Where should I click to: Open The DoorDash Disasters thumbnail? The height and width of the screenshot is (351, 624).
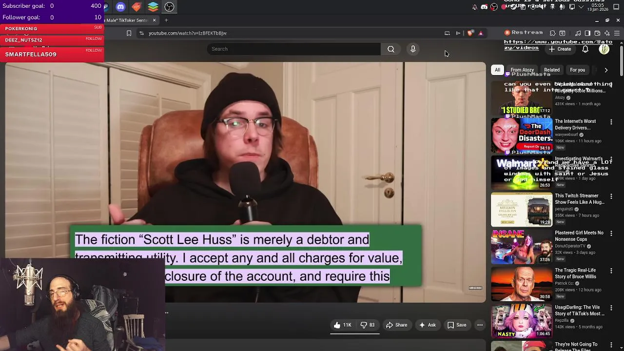click(522, 135)
